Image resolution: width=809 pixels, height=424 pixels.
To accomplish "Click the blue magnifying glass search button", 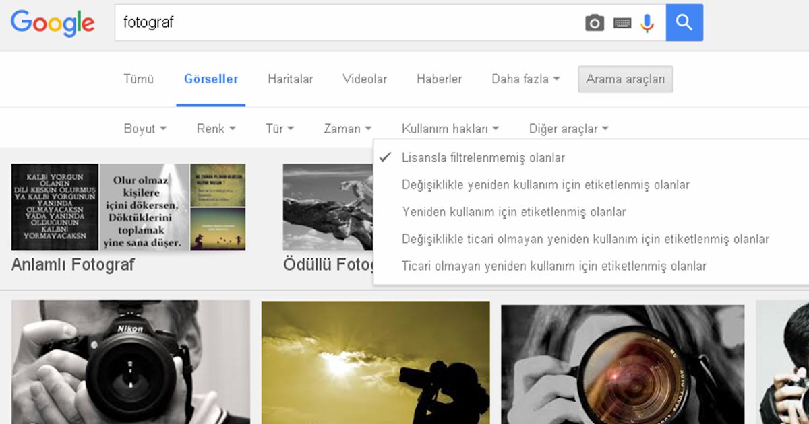I will tap(684, 22).
